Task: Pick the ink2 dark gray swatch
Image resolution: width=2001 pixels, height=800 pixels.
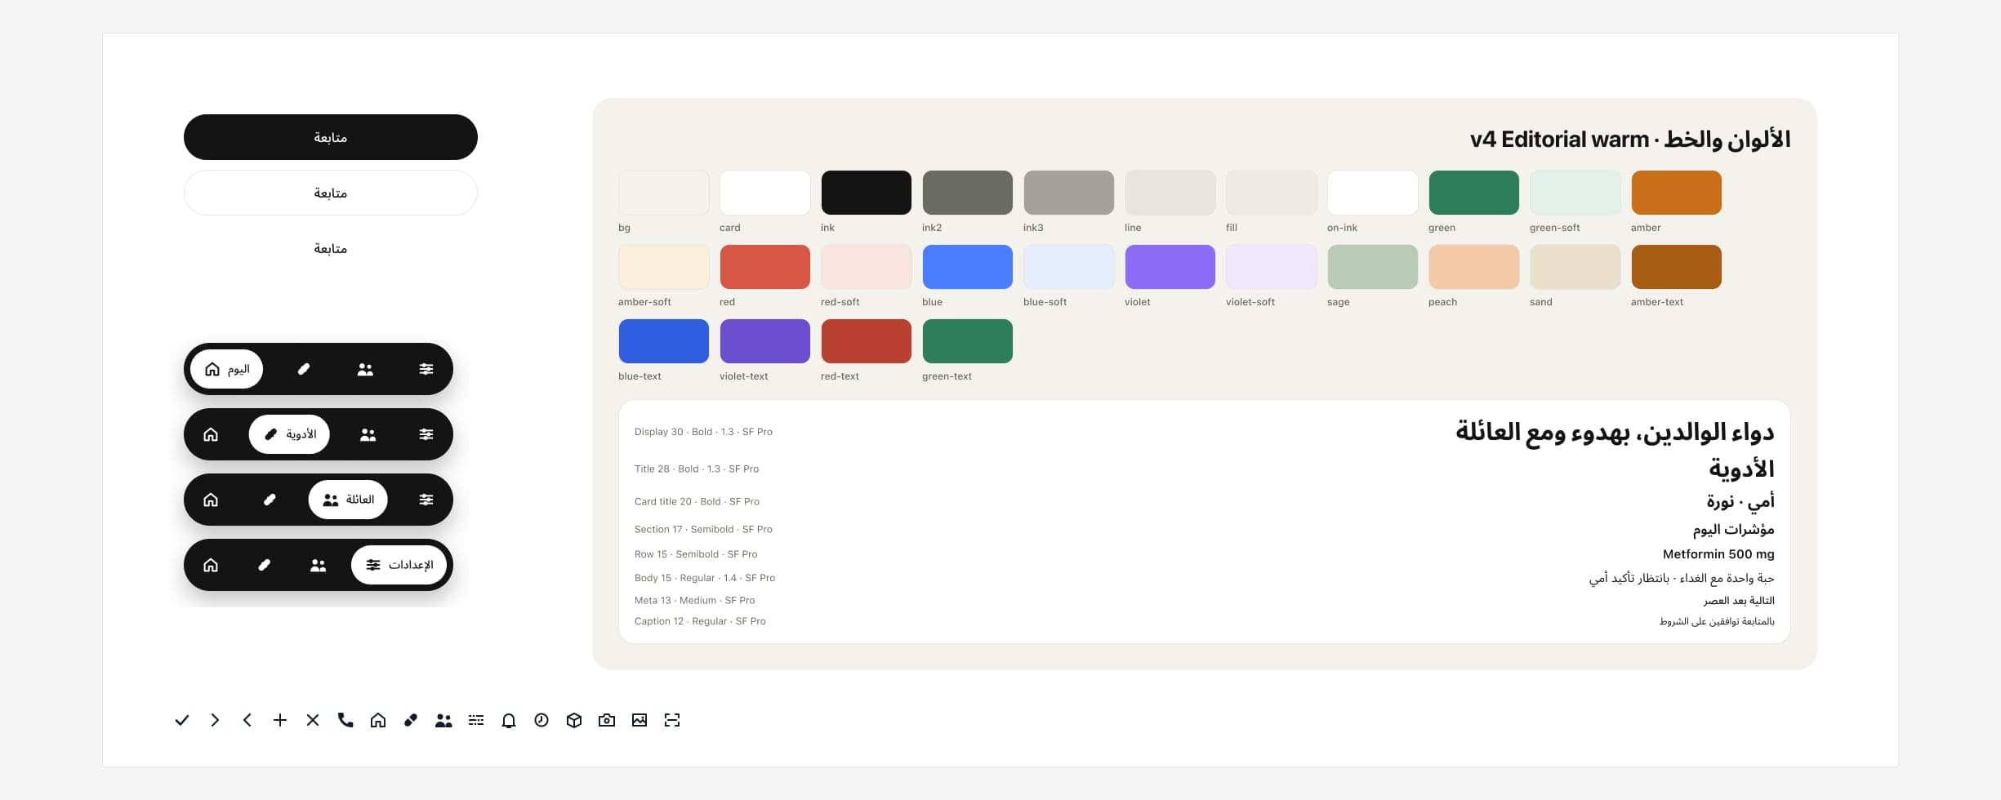Action: pos(968,193)
